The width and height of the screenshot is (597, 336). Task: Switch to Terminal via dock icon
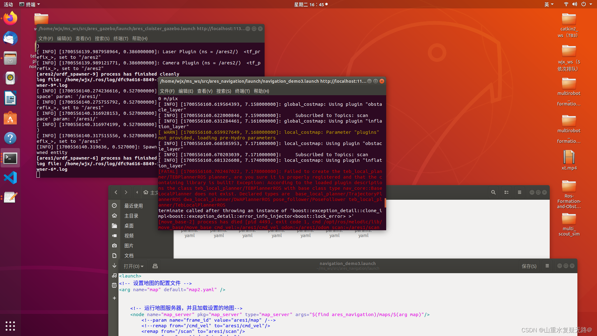tap(10, 158)
